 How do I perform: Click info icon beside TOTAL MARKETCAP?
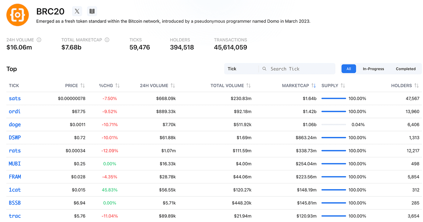pos(107,40)
